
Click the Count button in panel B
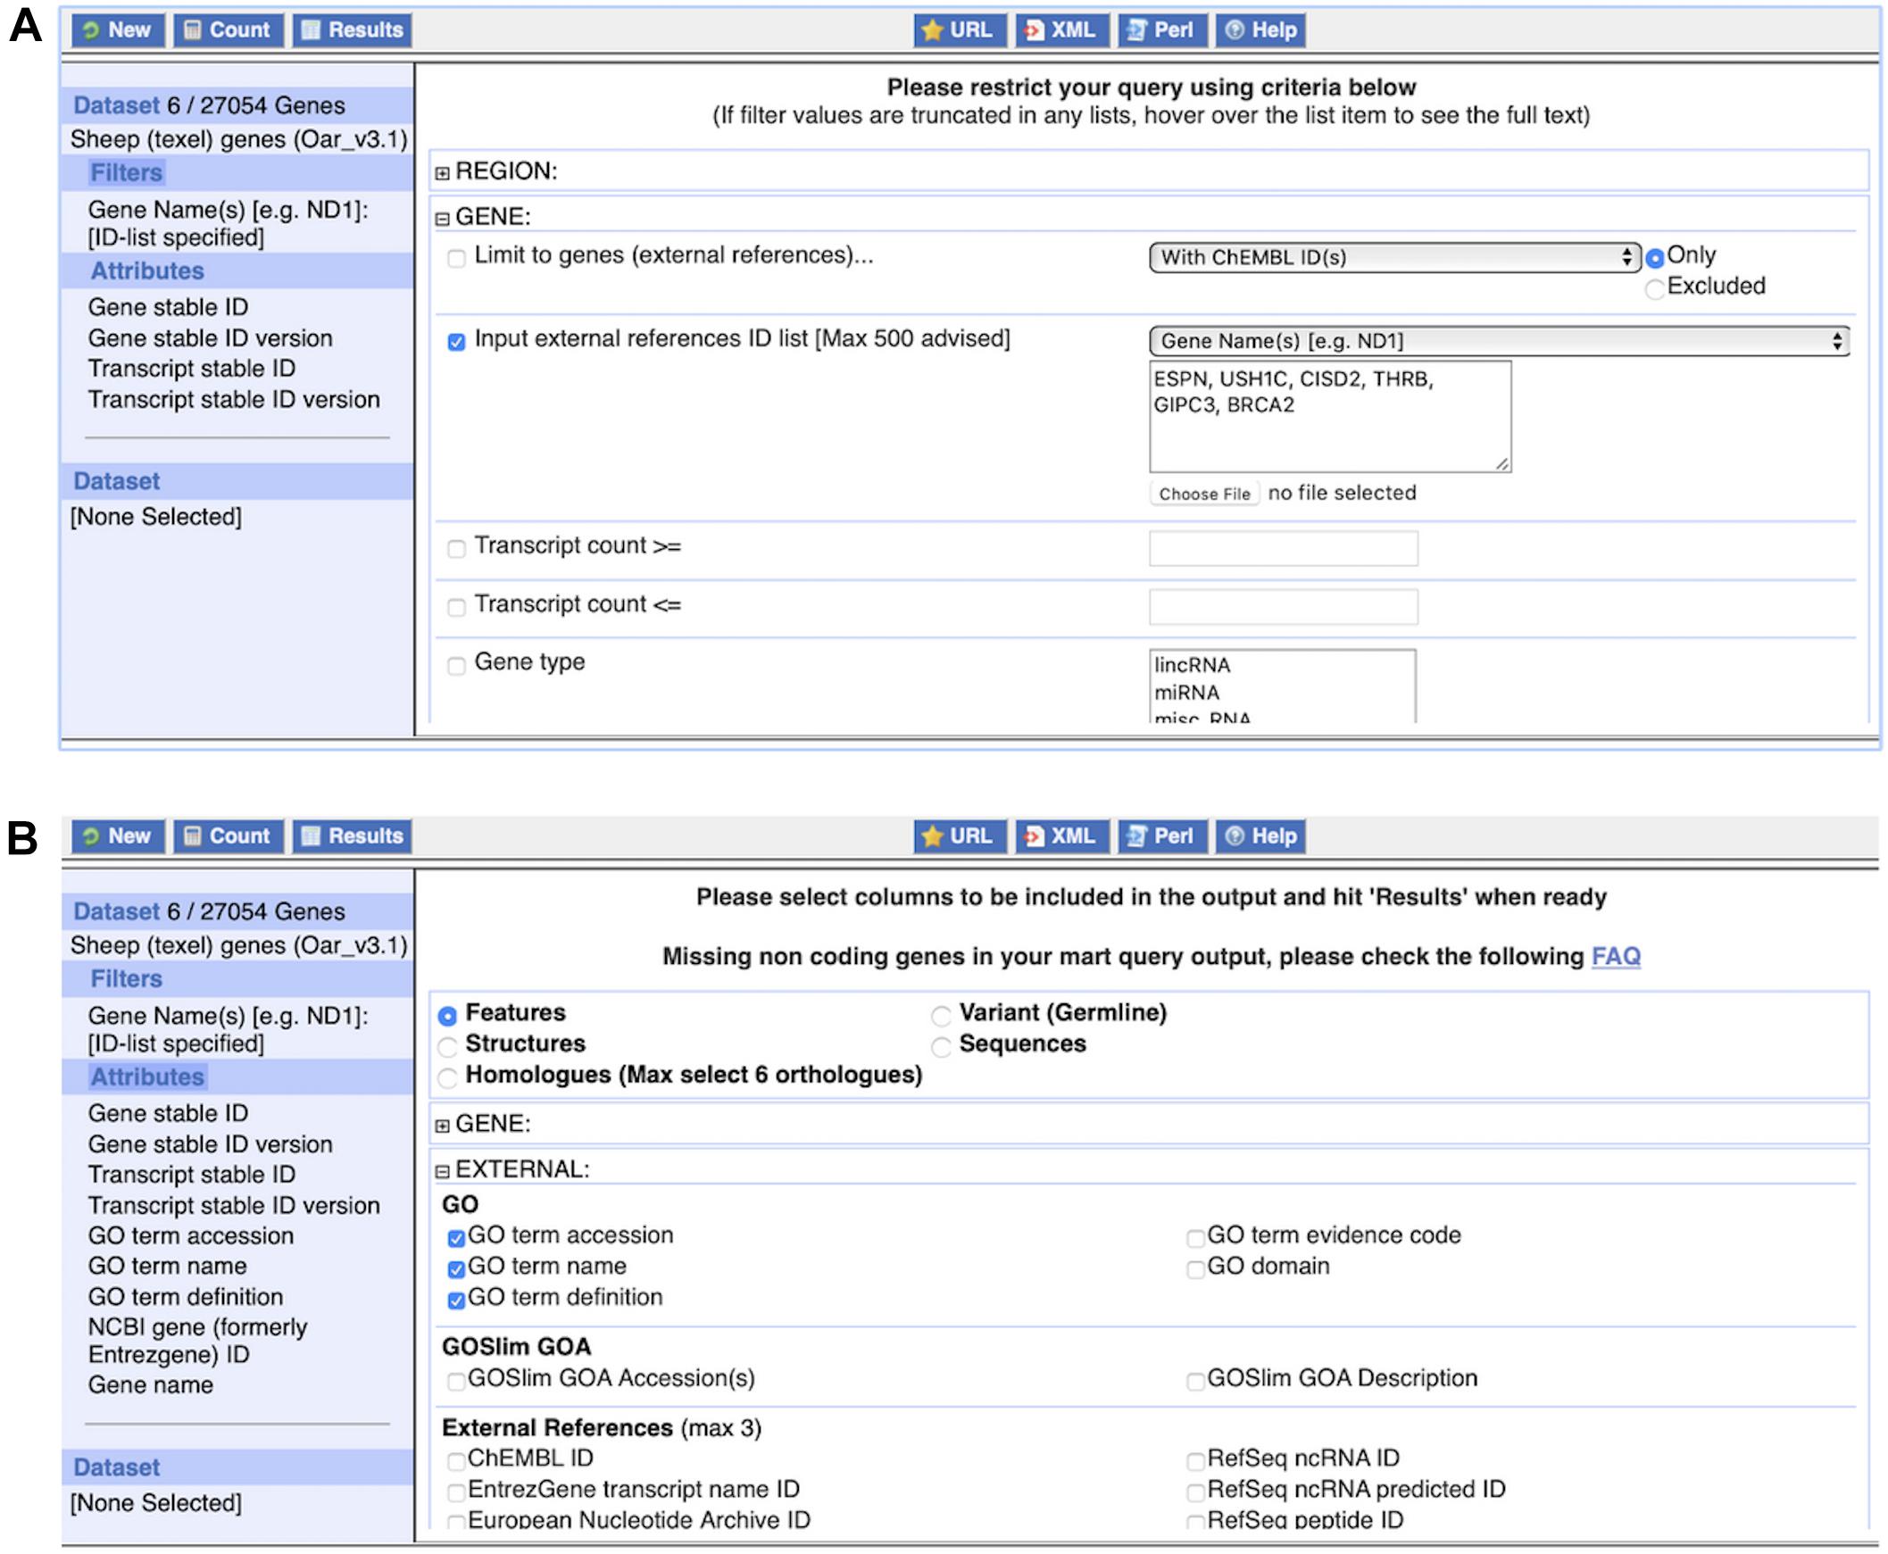click(229, 837)
